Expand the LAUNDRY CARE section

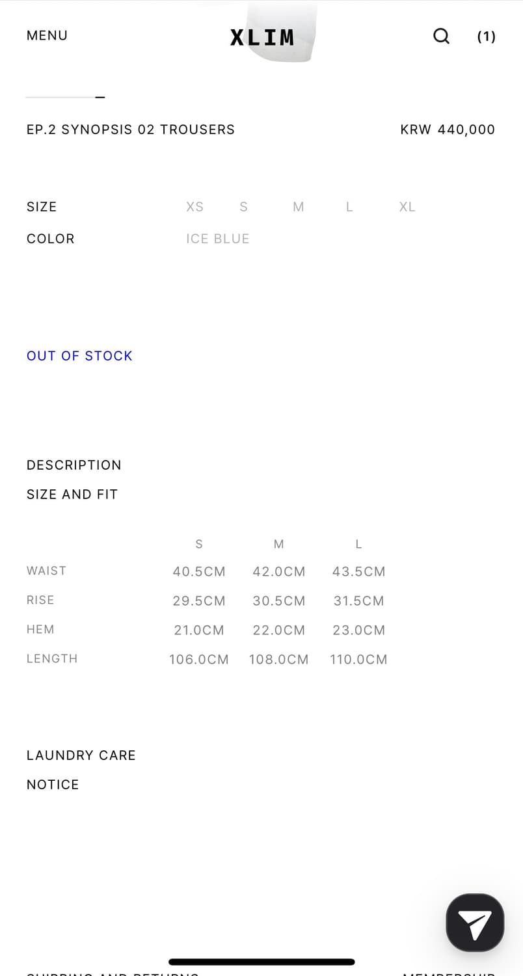81,755
